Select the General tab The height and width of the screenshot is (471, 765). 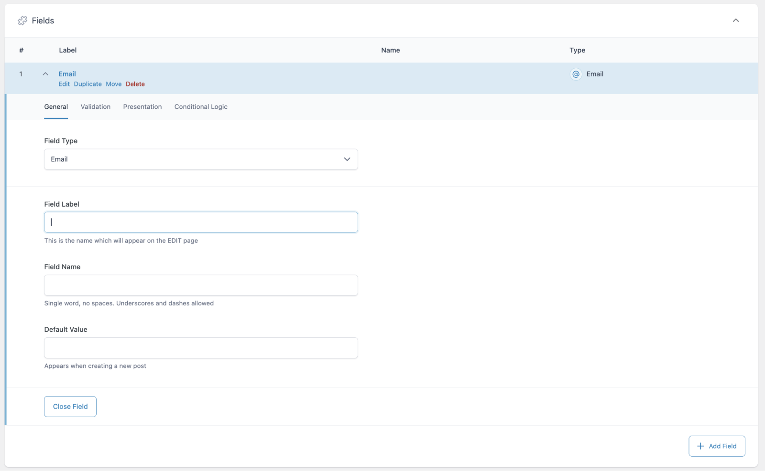point(55,106)
